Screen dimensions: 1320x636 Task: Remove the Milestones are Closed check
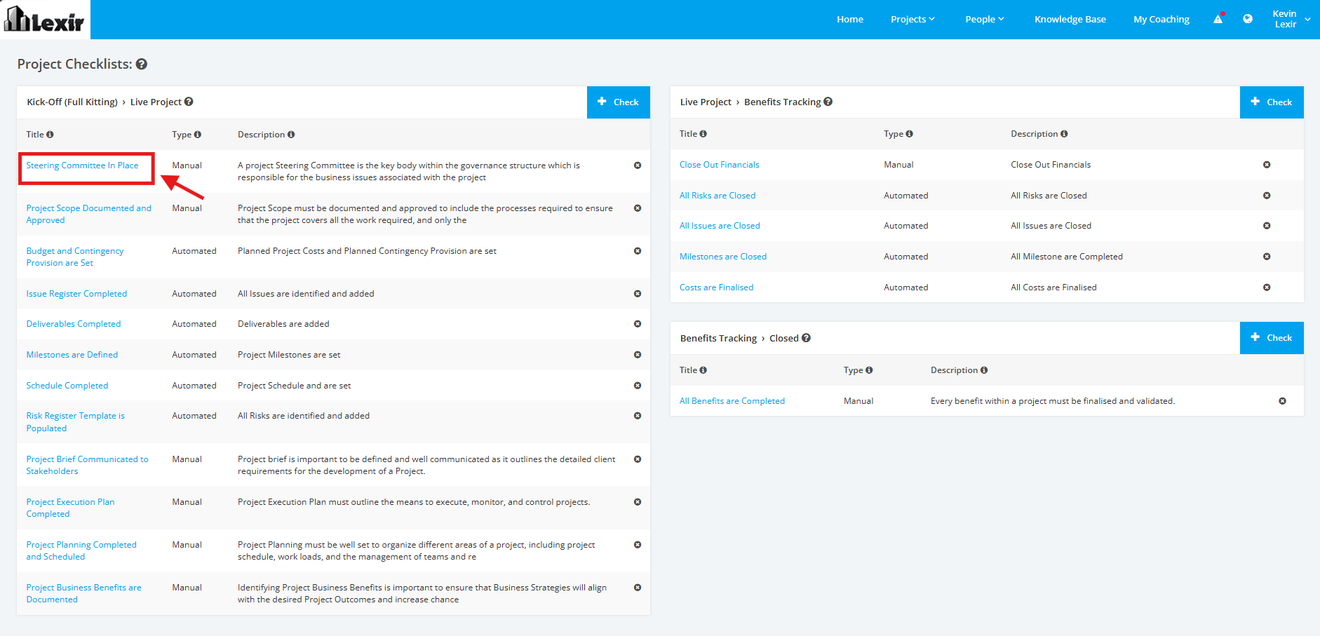(x=1267, y=257)
